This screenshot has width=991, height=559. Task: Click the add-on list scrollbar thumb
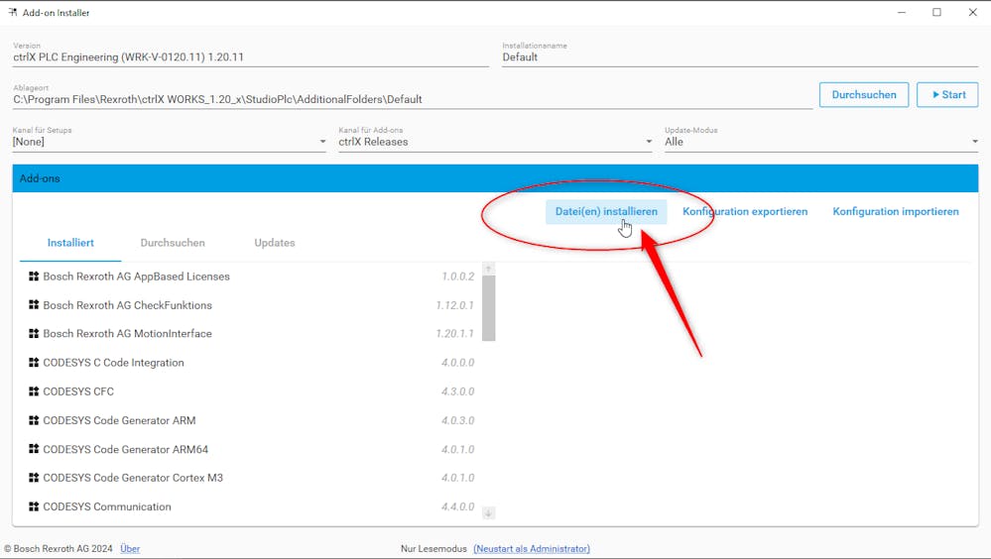[488, 307]
